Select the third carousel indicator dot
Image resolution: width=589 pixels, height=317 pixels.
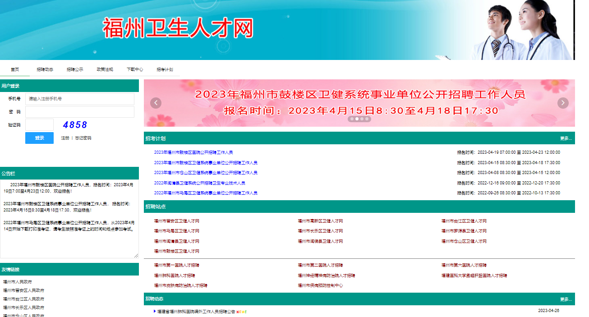click(x=362, y=119)
